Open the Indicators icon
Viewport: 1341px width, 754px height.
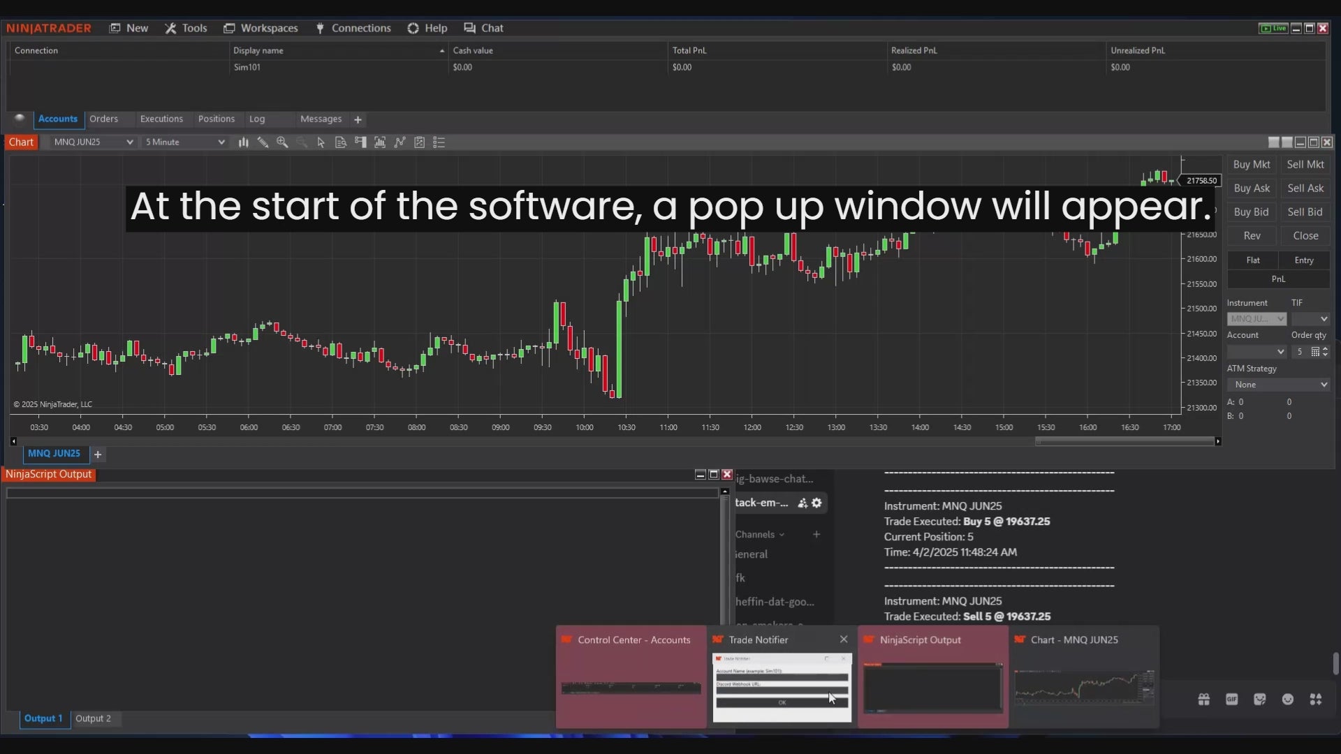400,142
